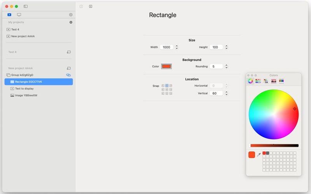311x194 pixels.
Task: Select the Pencils tab in Colors panel
Action: 281,81
